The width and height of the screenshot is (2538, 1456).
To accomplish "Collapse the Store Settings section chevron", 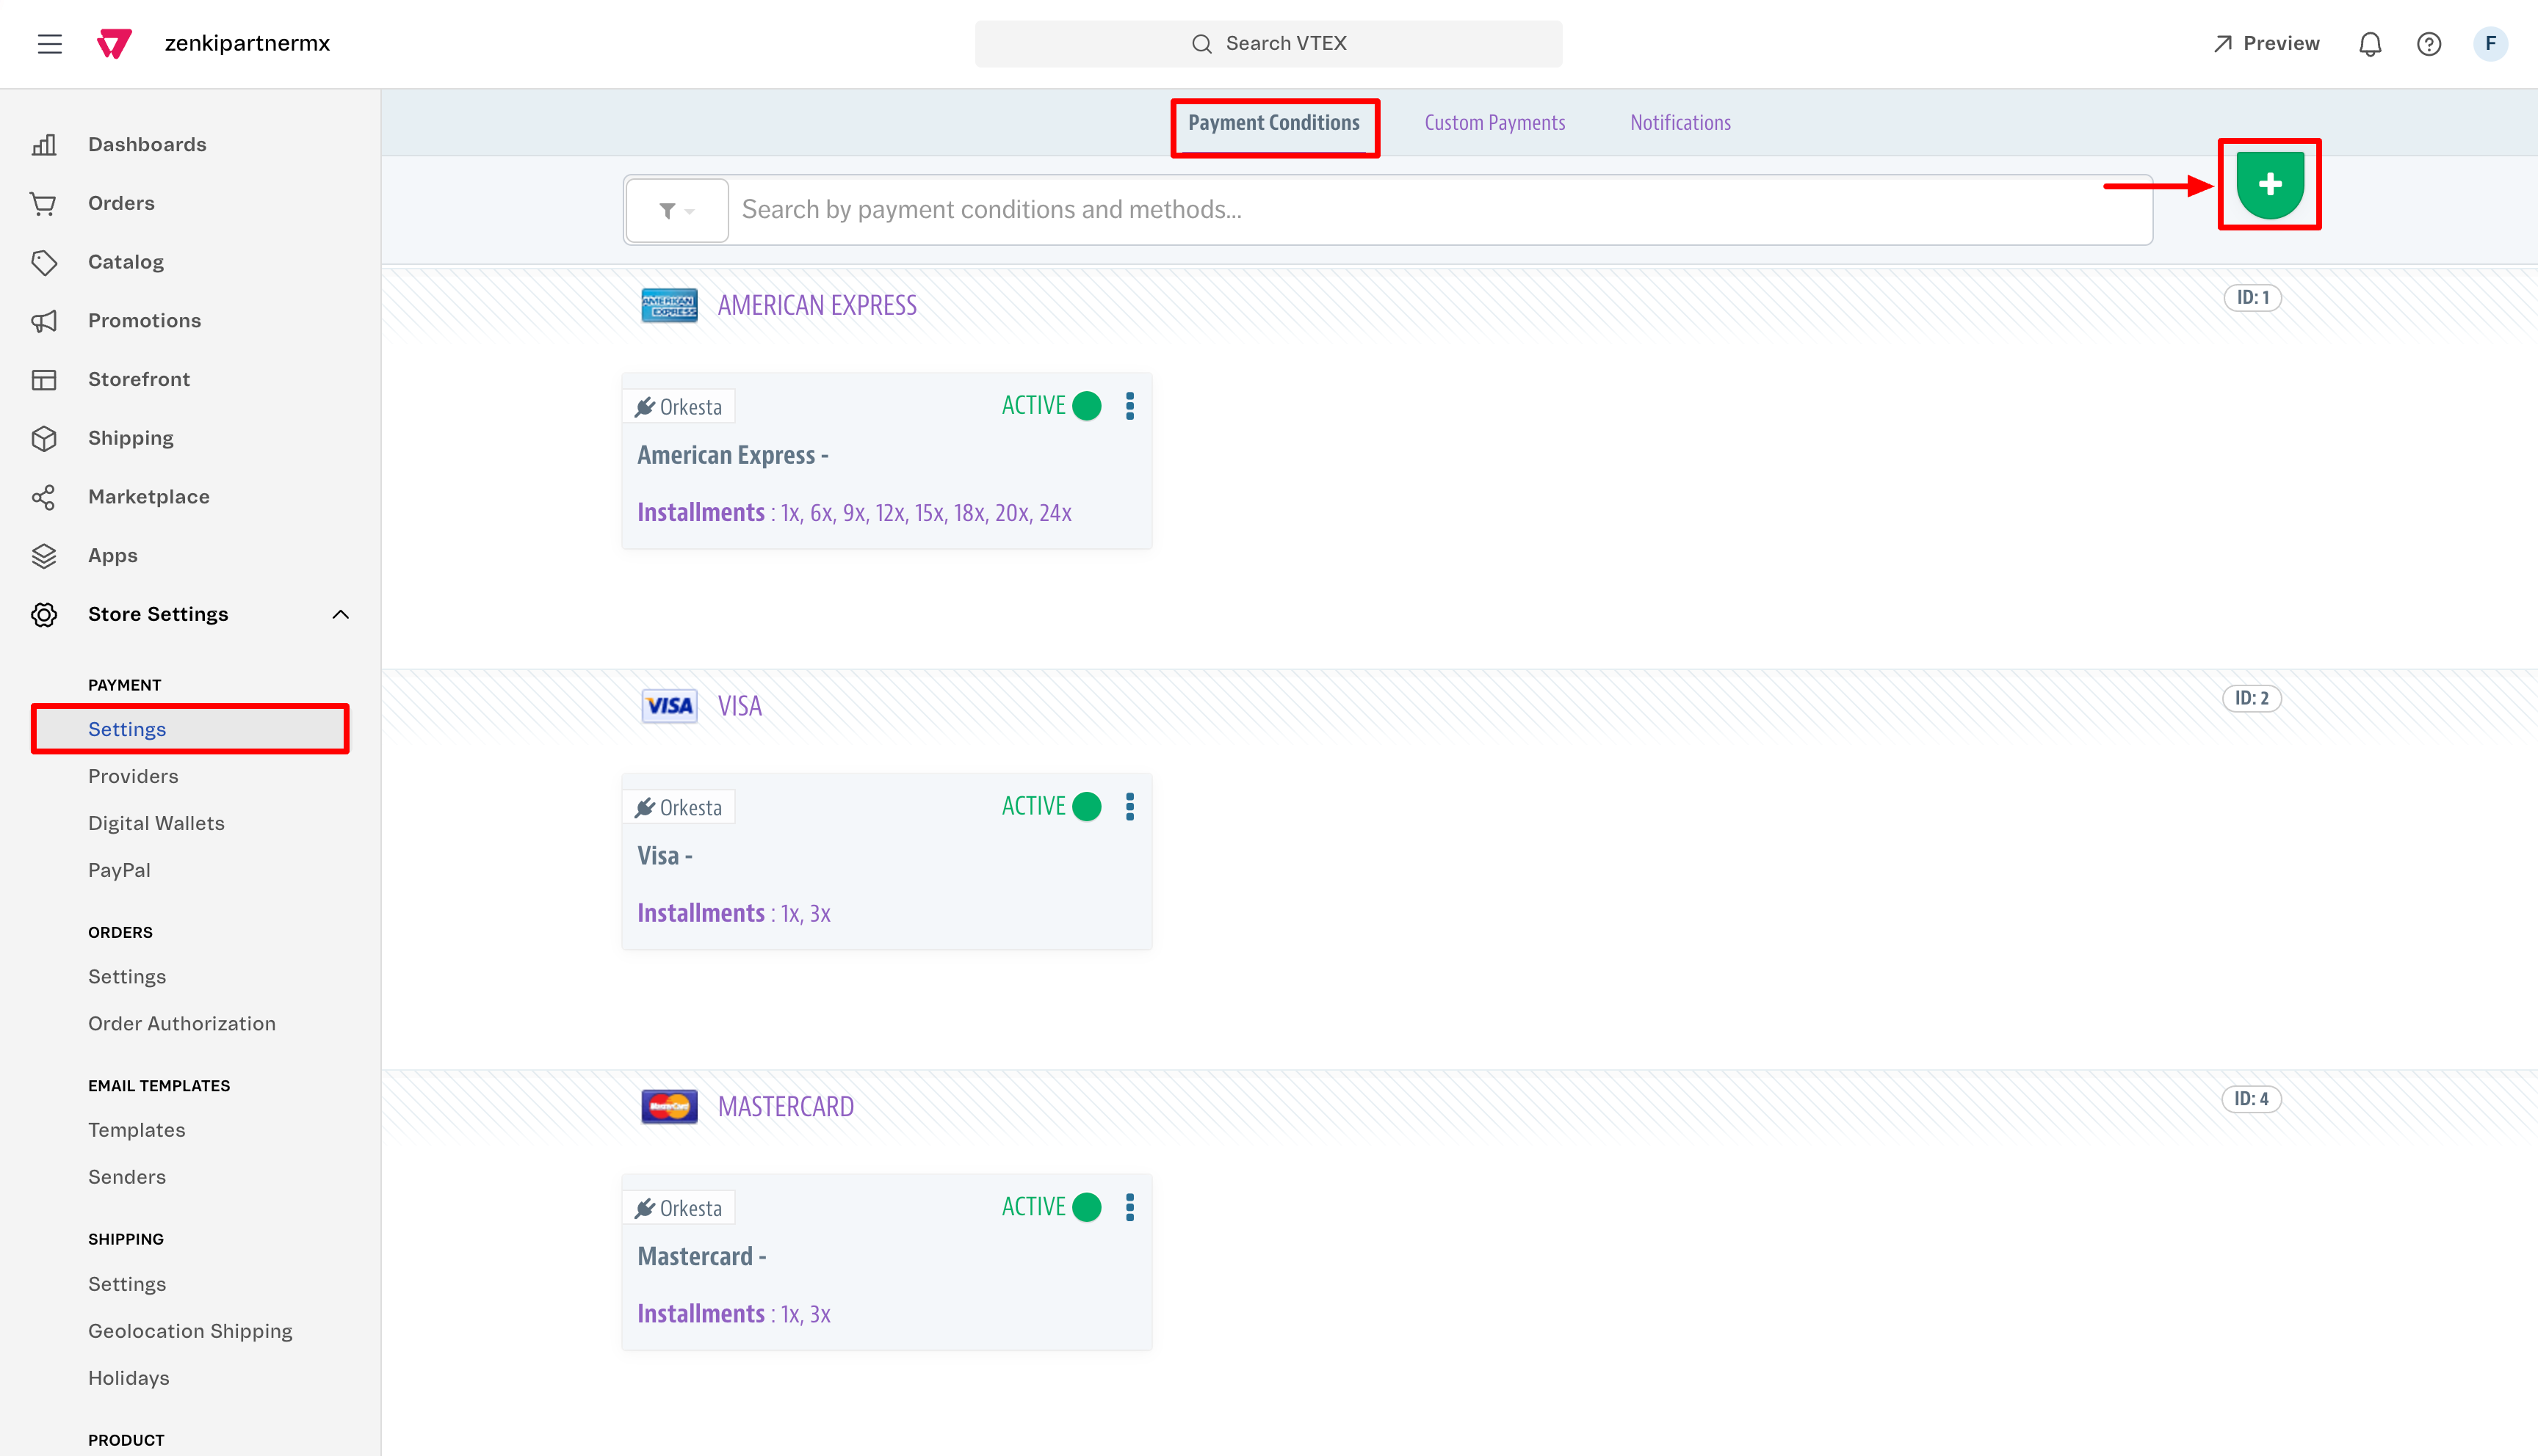I will 340,614.
